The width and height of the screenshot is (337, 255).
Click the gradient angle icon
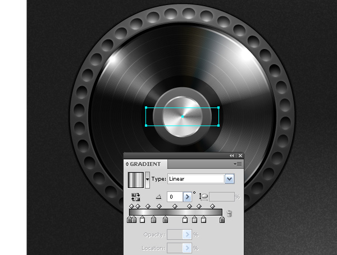click(158, 196)
